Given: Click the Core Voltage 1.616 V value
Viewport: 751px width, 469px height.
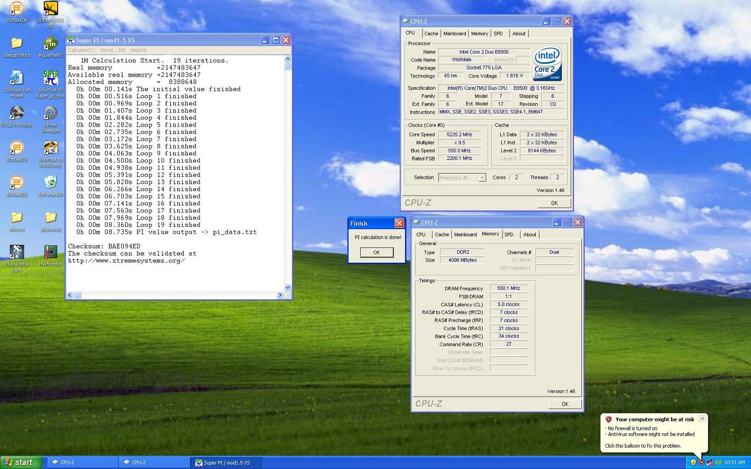Looking at the screenshot, I should 514,76.
